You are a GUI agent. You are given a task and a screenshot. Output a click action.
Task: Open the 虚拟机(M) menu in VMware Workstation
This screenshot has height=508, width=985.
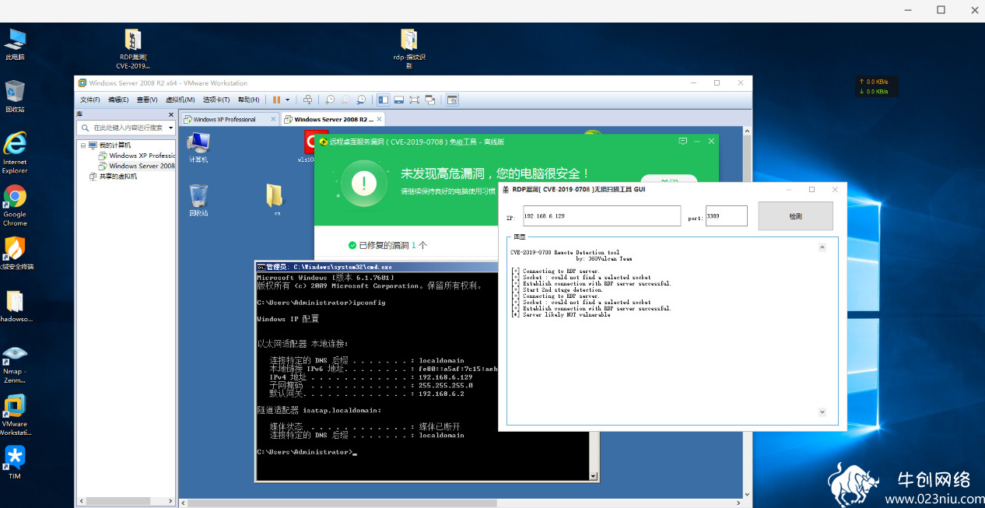[x=181, y=100]
